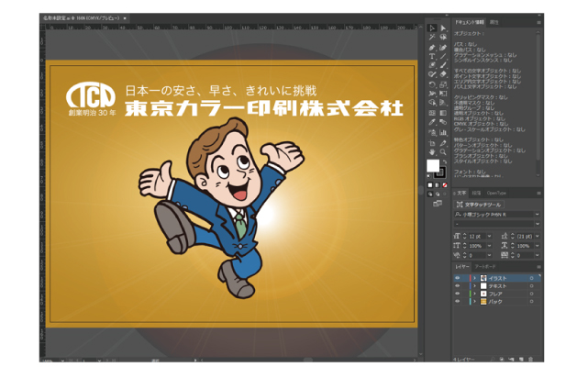The height and width of the screenshot is (378, 577).
Task: Select the Direct Selection tool
Action: (x=443, y=28)
